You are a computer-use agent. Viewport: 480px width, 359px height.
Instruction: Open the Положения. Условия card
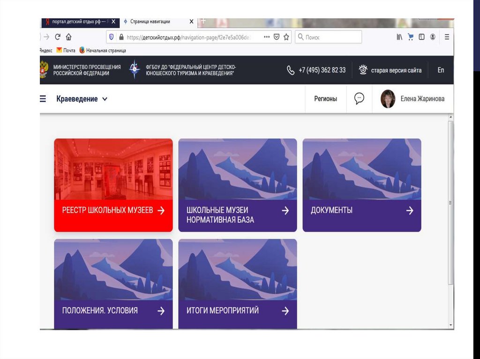pyautogui.click(x=113, y=284)
